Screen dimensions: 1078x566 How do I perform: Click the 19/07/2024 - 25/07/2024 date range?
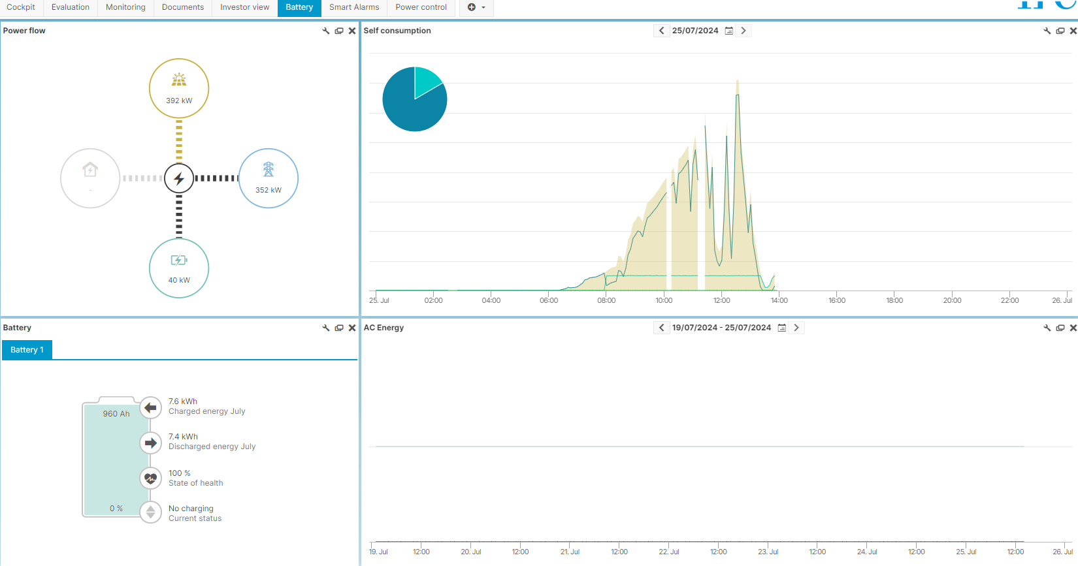pyautogui.click(x=721, y=328)
